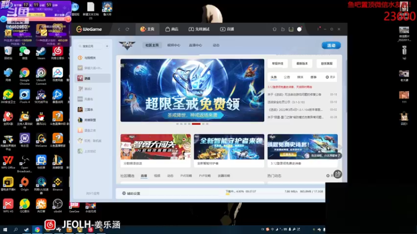417x234 pixels.
Task: Add an app with the plus button
Action: tap(107, 46)
